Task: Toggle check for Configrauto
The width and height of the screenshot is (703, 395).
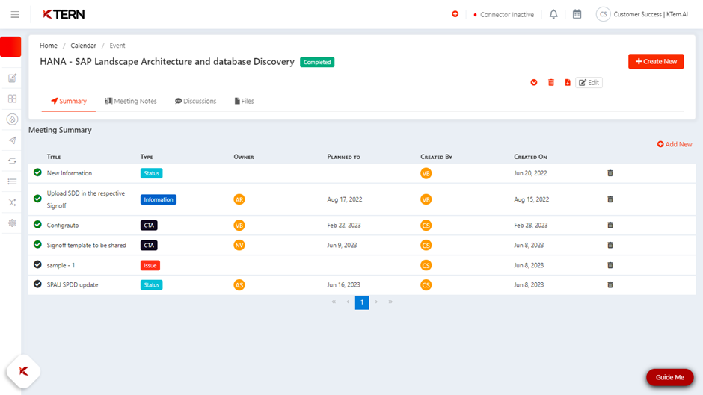Action: tap(37, 224)
